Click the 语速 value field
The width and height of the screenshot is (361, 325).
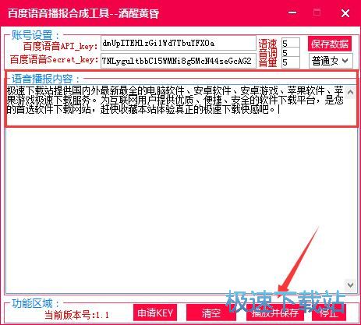pyautogui.click(x=291, y=43)
